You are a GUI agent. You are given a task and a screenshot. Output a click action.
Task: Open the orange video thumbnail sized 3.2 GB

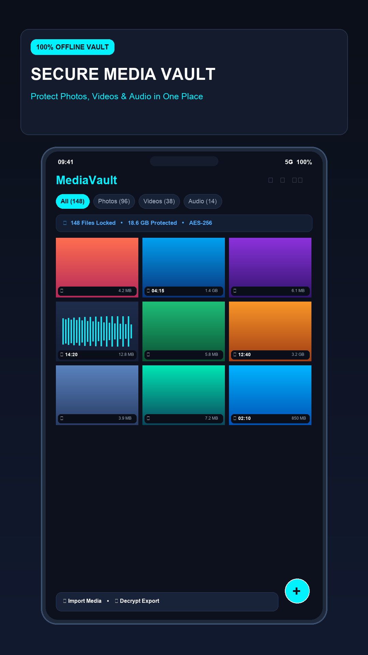click(270, 331)
